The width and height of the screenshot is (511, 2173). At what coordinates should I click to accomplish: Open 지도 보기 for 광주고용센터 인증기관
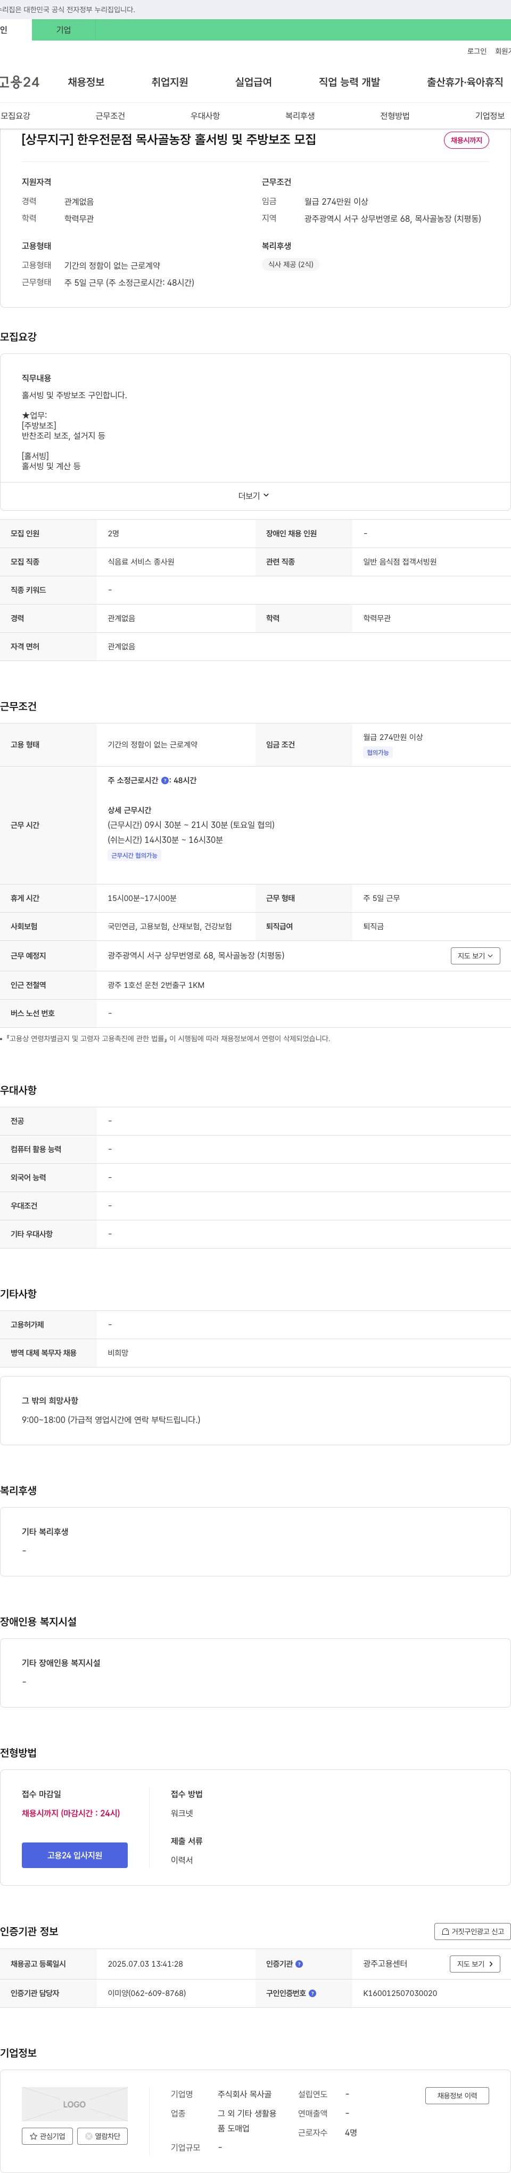(x=476, y=1964)
